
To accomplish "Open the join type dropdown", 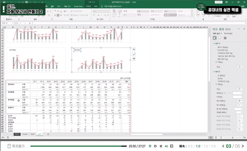I will pos(239,113).
